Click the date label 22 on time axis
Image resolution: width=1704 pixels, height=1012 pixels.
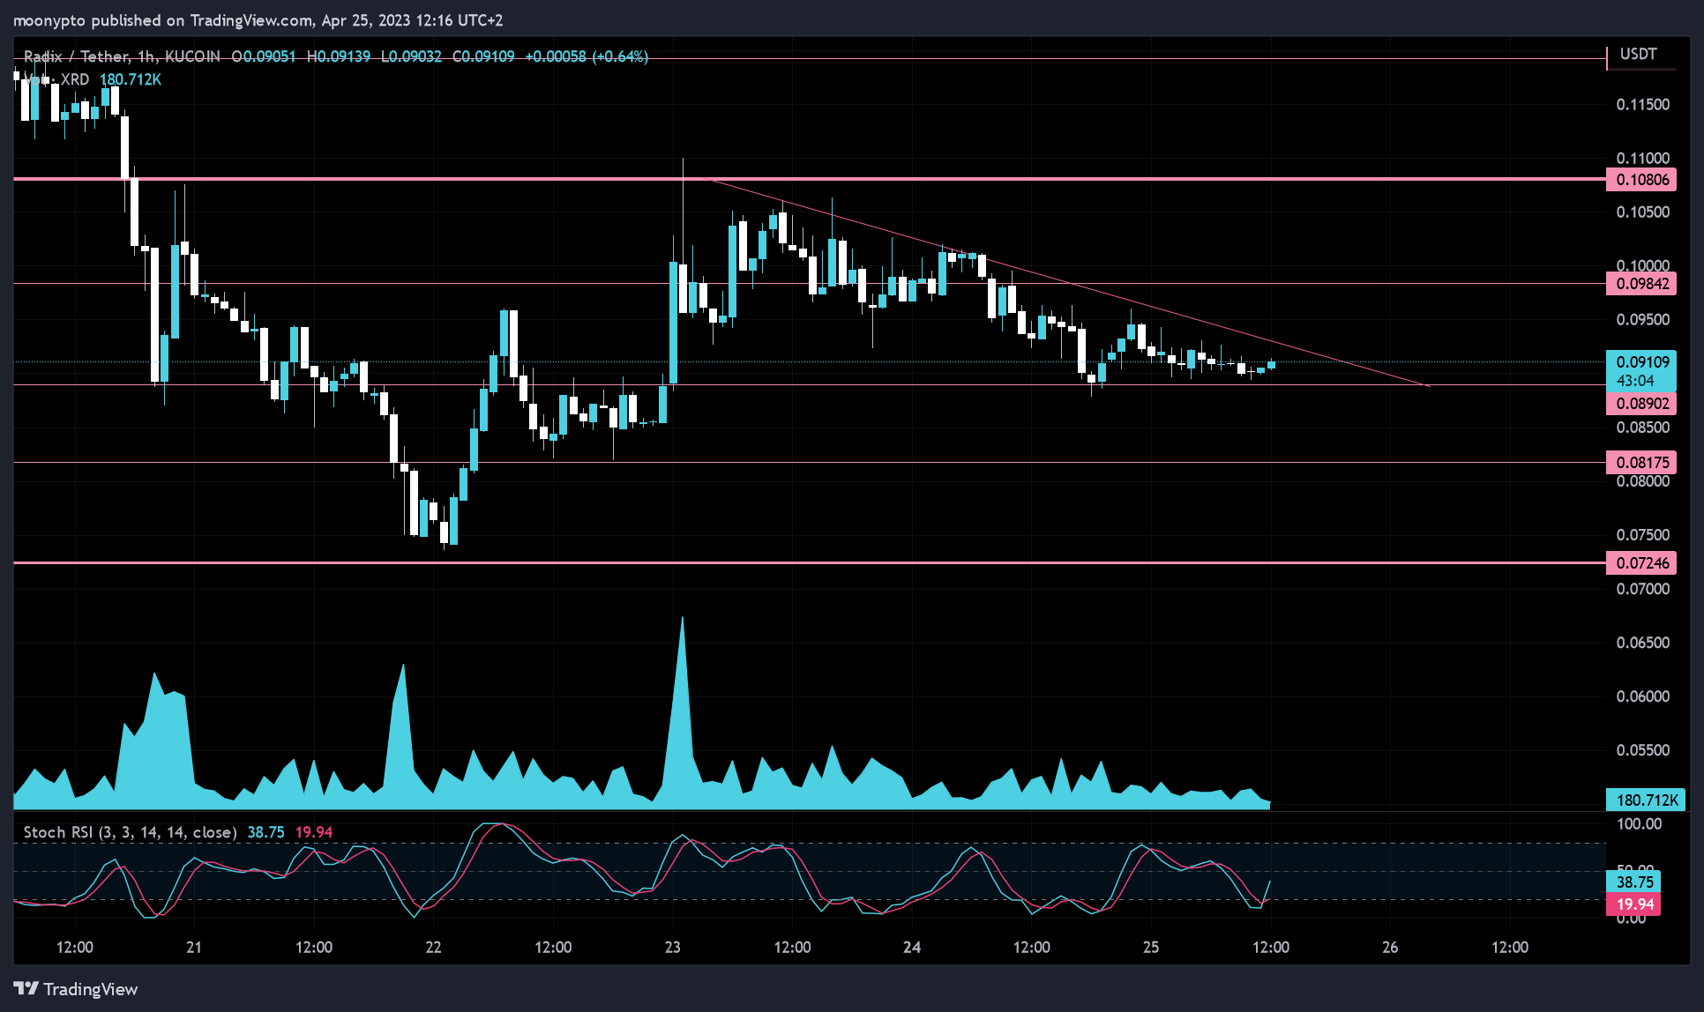[x=433, y=947]
